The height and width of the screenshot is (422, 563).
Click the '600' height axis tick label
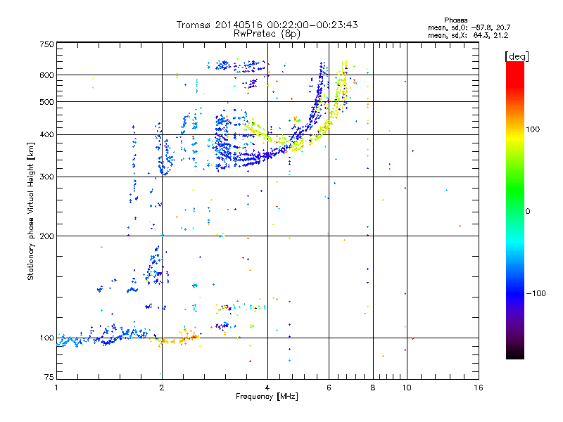(x=46, y=75)
